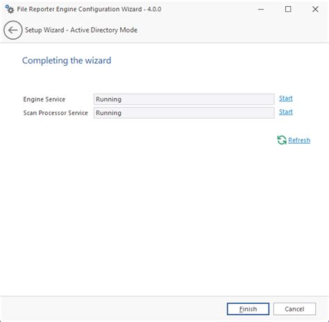The image size is (329, 322).
Task: Click the 'Scan Processor Service' label
Action: (x=56, y=113)
